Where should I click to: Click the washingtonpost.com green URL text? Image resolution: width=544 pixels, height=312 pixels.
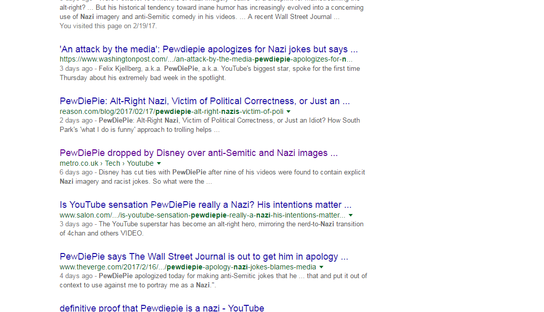click(206, 59)
